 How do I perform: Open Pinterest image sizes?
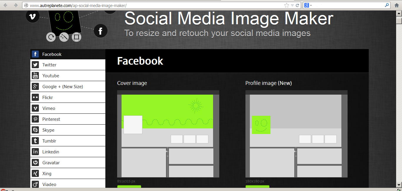pyautogui.click(x=68, y=119)
